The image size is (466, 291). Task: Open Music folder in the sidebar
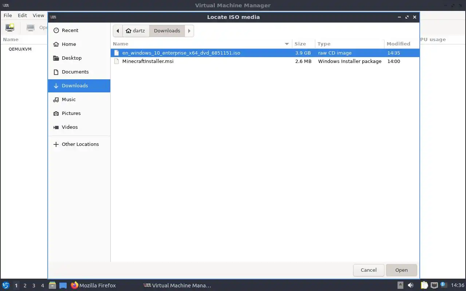[x=79, y=99]
